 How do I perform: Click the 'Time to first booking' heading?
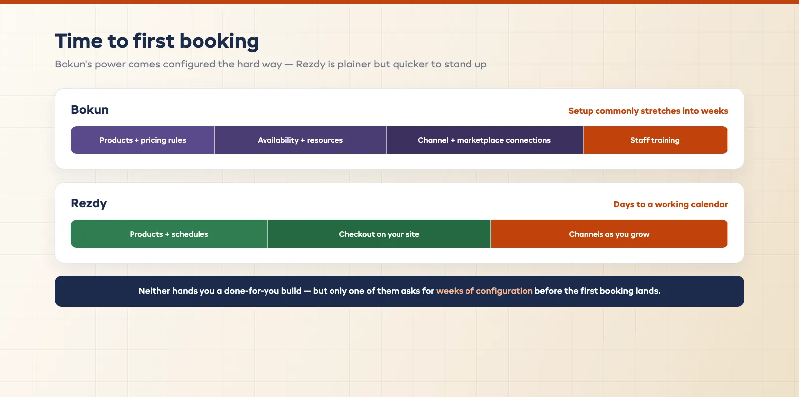click(x=157, y=41)
